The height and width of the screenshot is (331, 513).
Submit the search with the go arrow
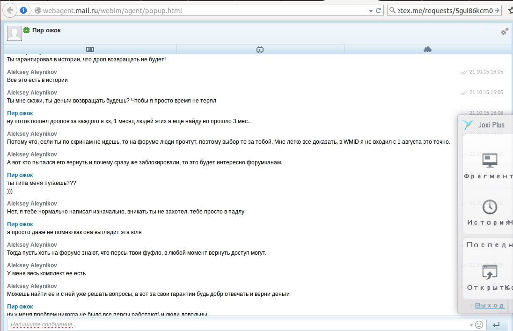(x=497, y=10)
